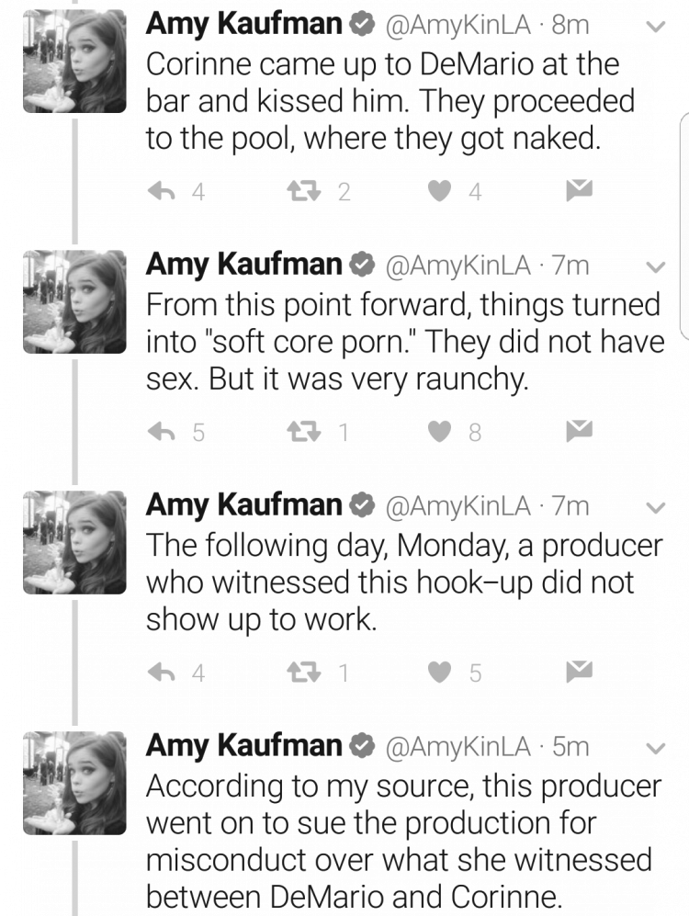The image size is (689, 916).
Task: Open Amy Kaufman's profile from first tweet name
Action: point(243,25)
